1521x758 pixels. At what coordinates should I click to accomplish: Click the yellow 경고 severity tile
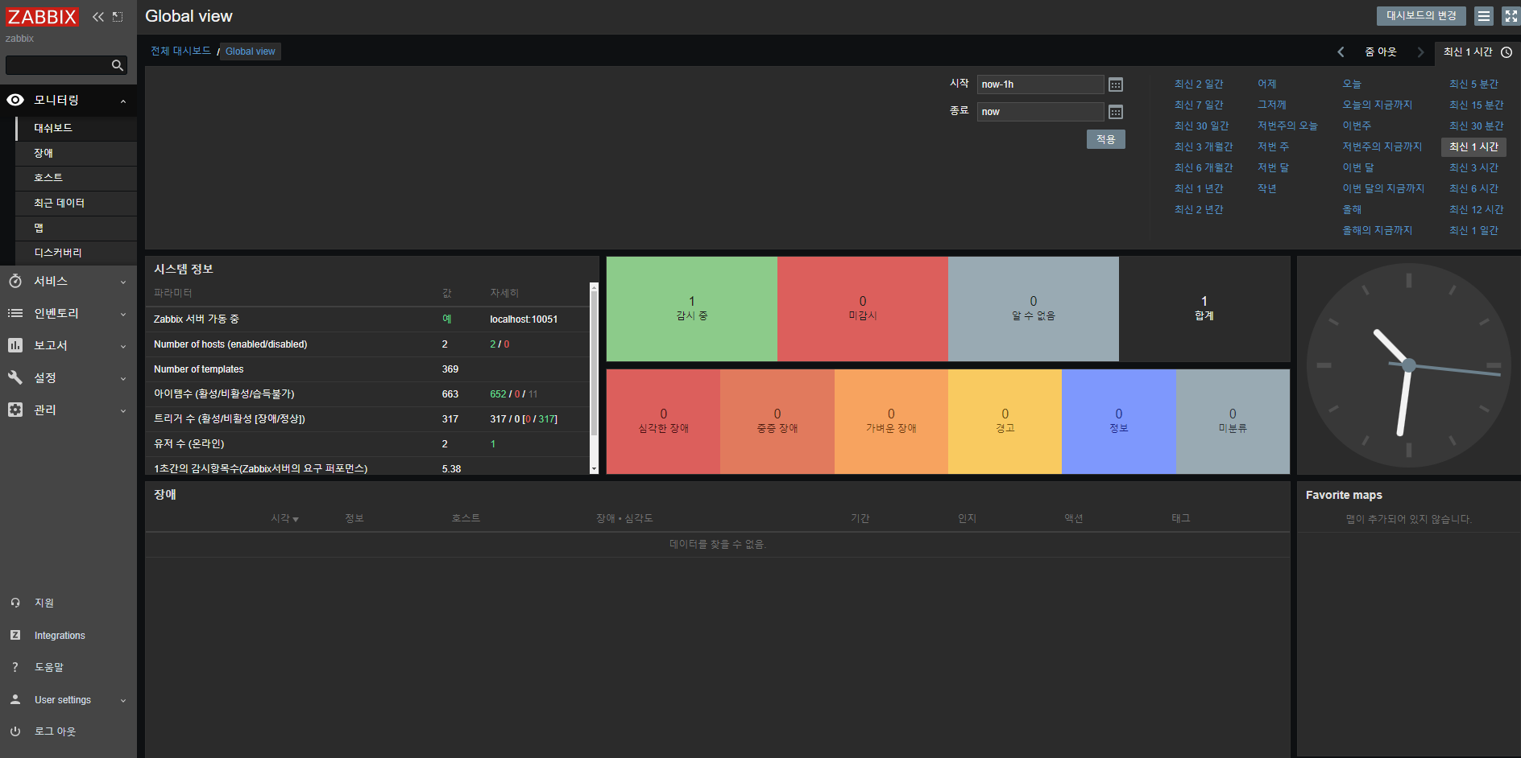(1005, 422)
